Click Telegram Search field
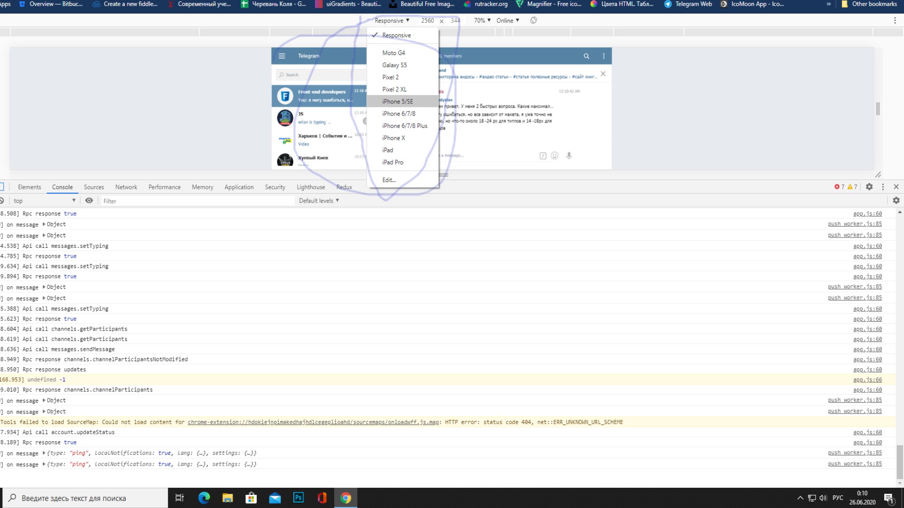The width and height of the screenshot is (904, 508). point(320,75)
